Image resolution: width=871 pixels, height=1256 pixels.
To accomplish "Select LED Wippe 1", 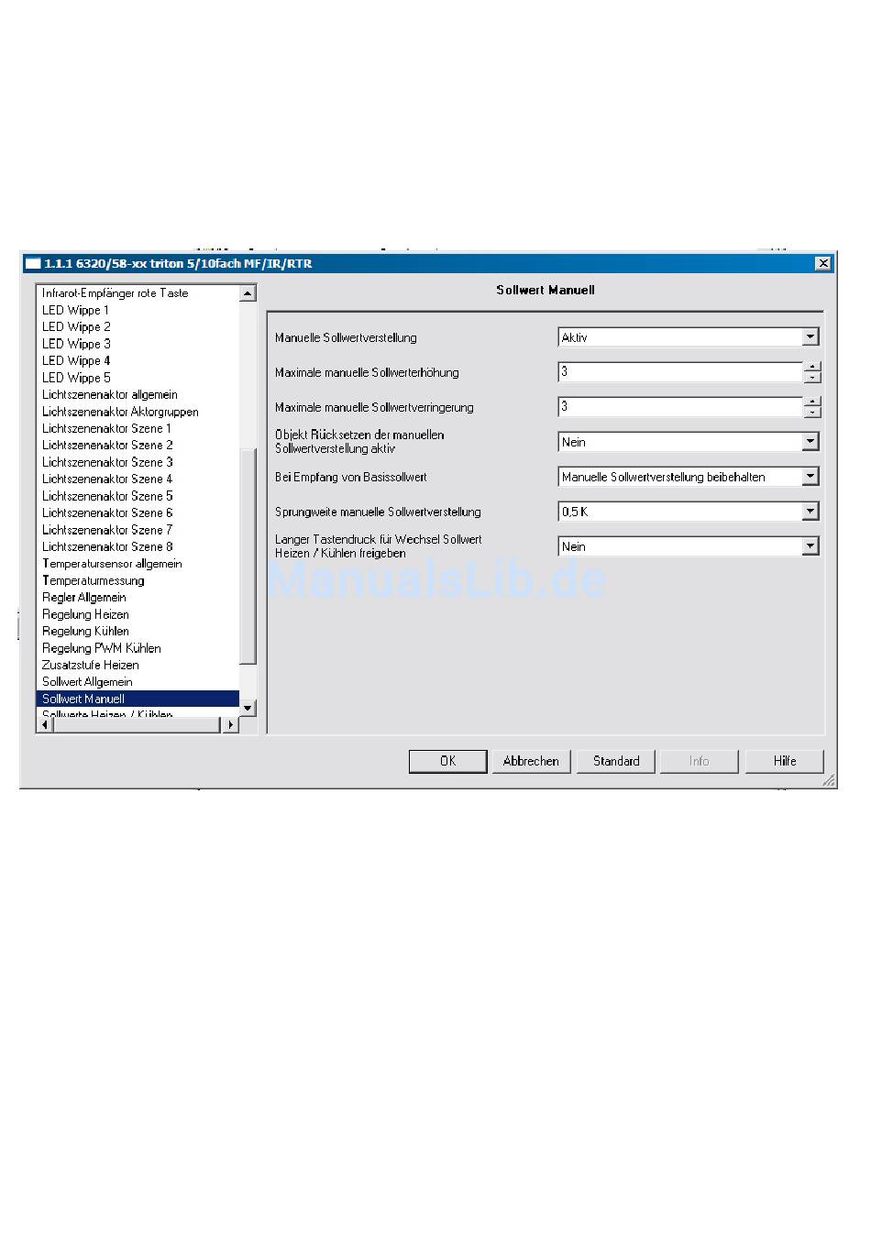I will [x=75, y=310].
